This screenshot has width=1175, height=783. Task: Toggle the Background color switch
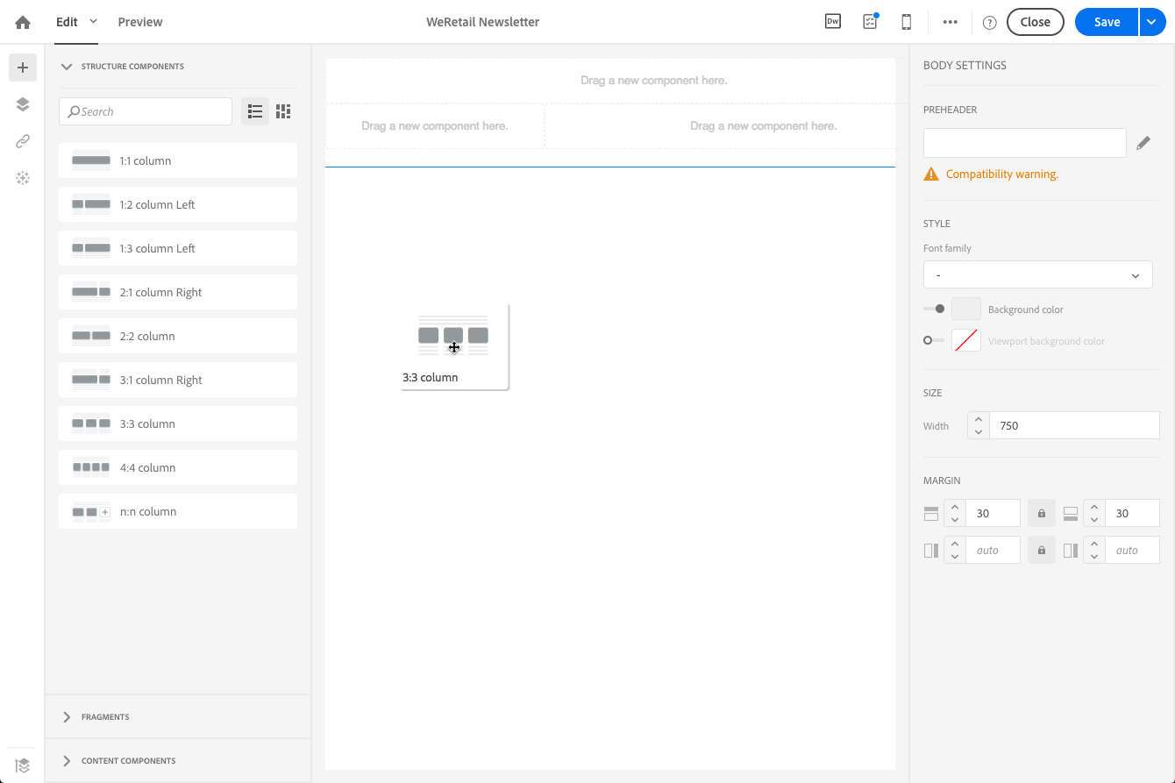[x=934, y=309]
